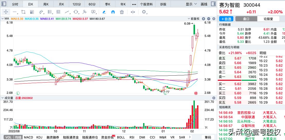This screenshot has width=285, height=140.
Task: Select the straight line drawing tool
Action: [x=15, y=12]
